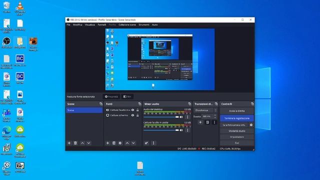Click Termina la registrazione button

[236, 118]
